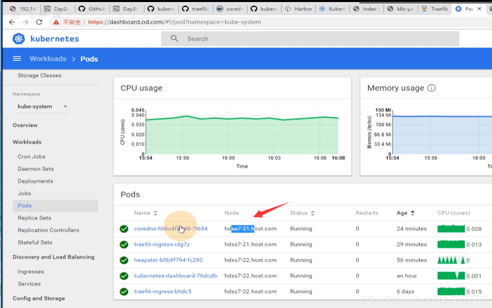The width and height of the screenshot is (492, 308).
Task: Click CPU sparkline for heapster pod
Action: pos(451,260)
